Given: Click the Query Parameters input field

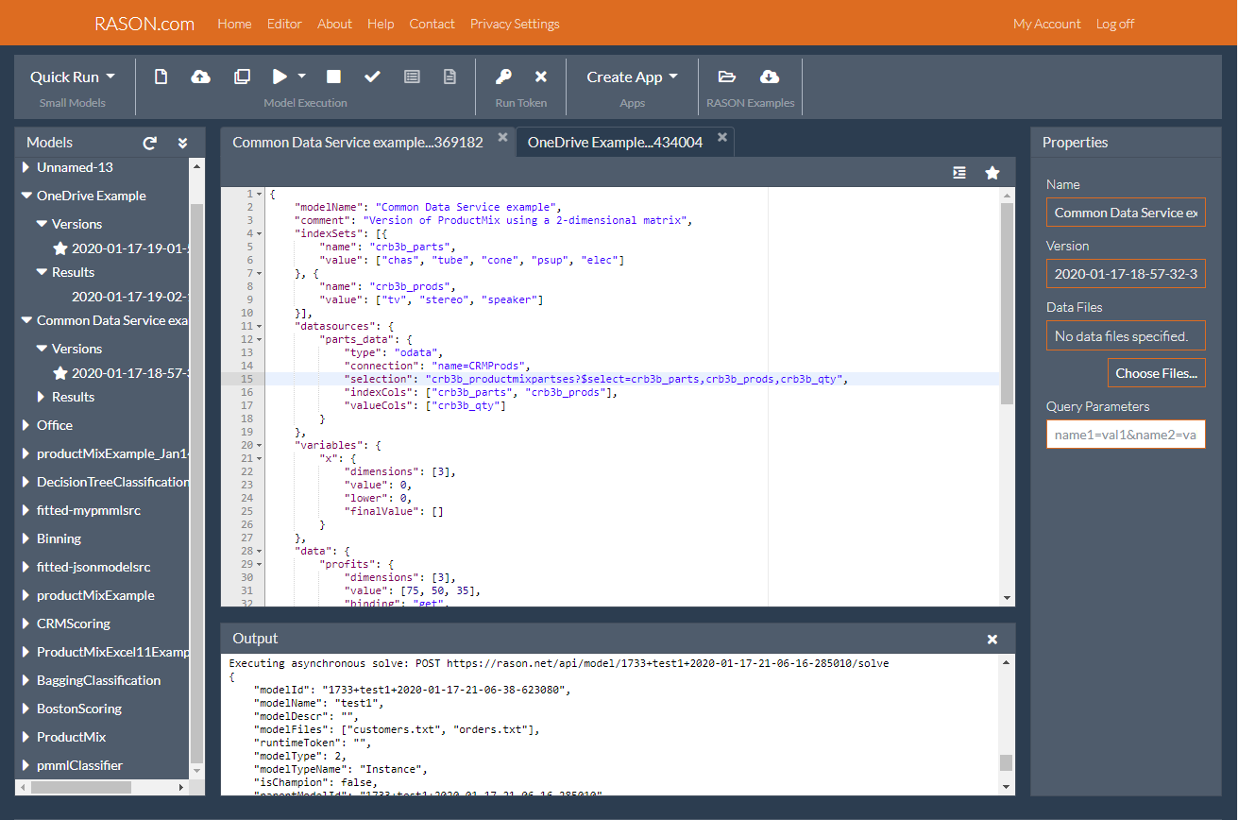Looking at the screenshot, I should 1126,435.
